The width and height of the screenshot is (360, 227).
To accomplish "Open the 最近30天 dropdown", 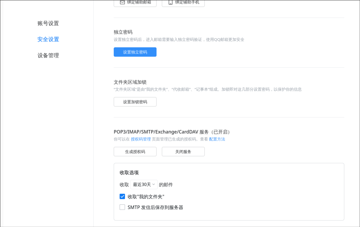I will click(x=144, y=185).
